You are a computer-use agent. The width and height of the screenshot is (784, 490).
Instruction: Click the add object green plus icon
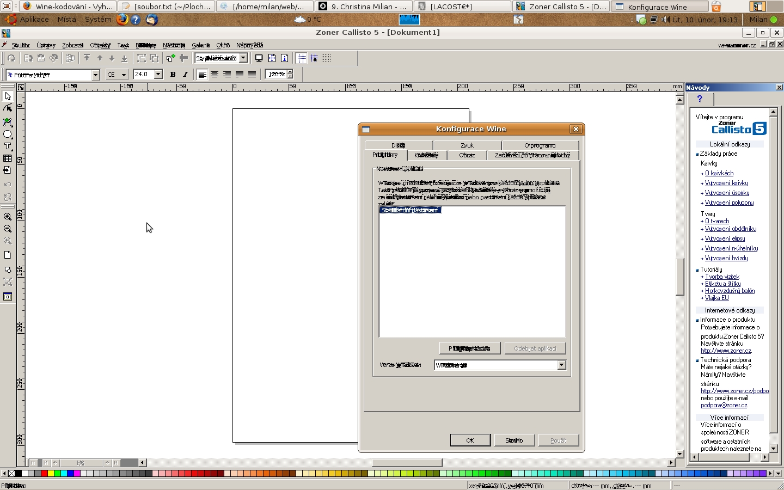[171, 58]
